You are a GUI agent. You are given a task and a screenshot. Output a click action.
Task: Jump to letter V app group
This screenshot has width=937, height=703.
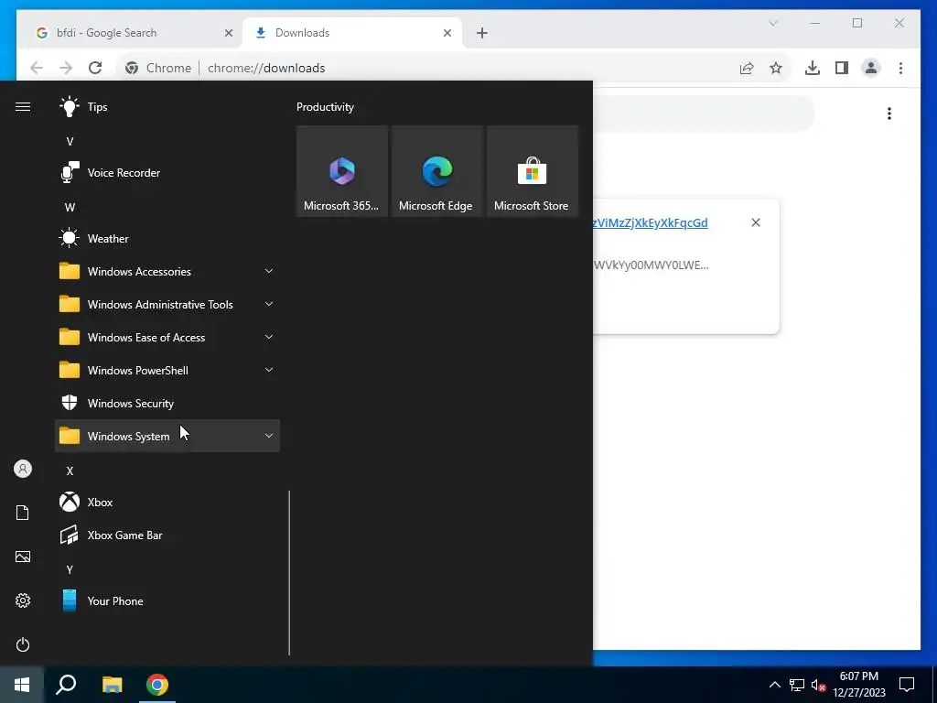(70, 142)
